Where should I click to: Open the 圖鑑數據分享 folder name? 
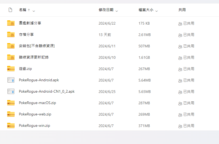tap(30, 23)
